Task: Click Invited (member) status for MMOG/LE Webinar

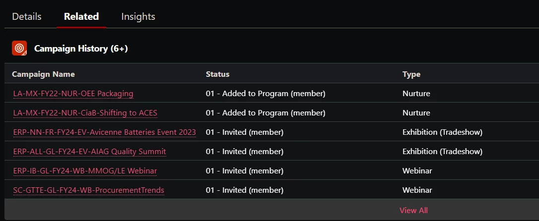Action: [x=245, y=170]
